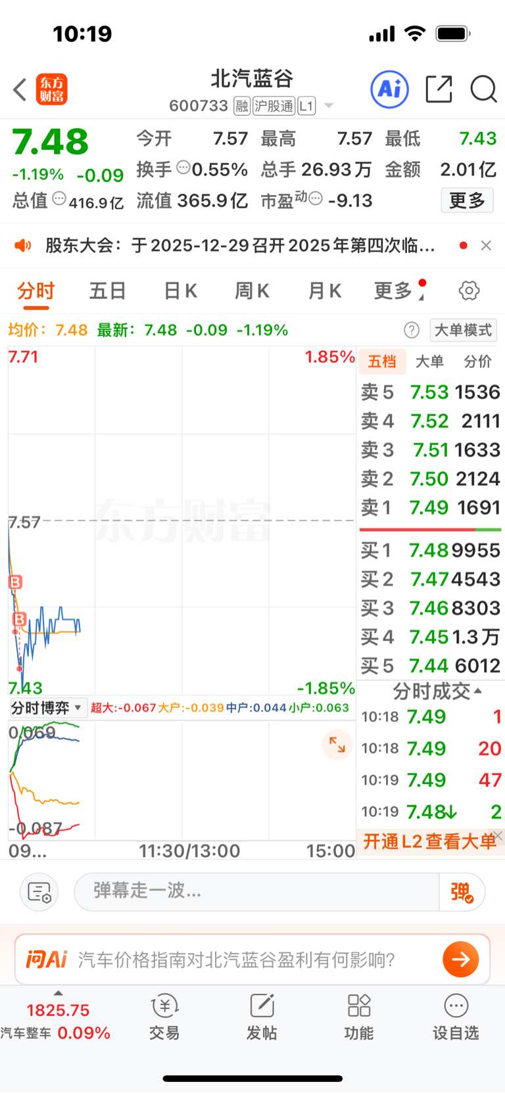The height and width of the screenshot is (1093, 505).
Task: Tap the 问Ai logo
Action: click(47, 960)
